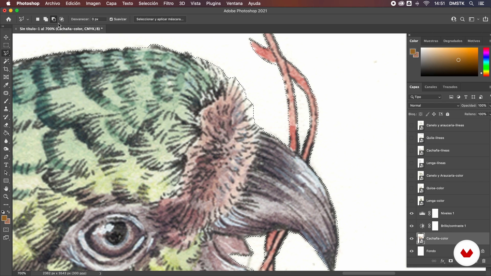Show the Canelo y araucaria-líneas layer
The width and height of the screenshot is (491, 276).
pos(411,125)
